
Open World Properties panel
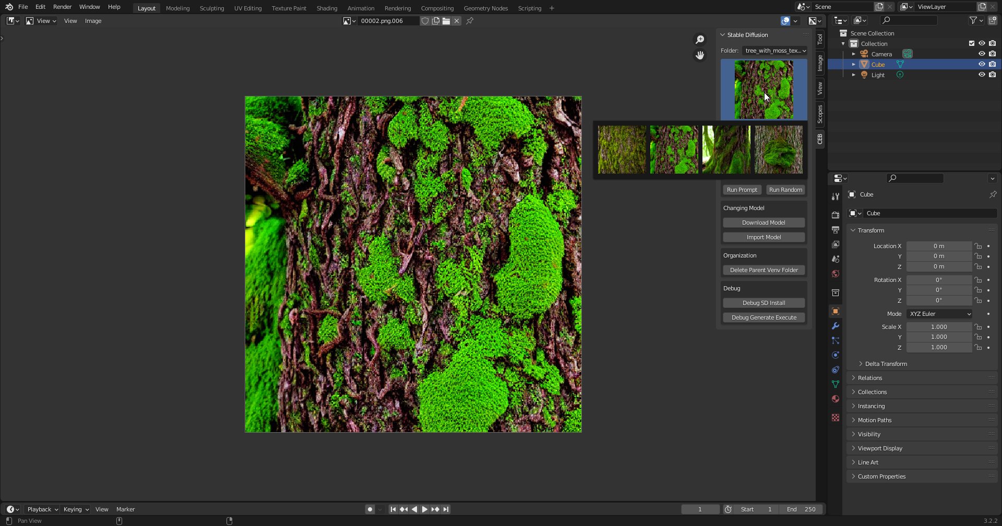(x=836, y=274)
